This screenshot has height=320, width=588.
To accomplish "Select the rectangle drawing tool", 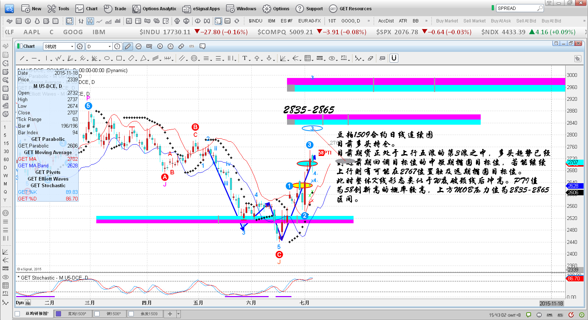I will pyautogui.click(x=119, y=58).
